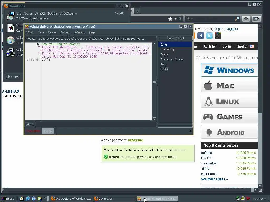270x202 pixels.
Task: Click Login in the black navigation bar
Action: (x=226, y=47)
